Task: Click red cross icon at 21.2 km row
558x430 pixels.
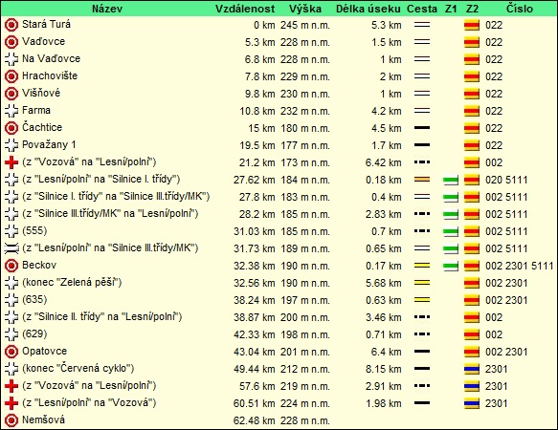Action: [x=11, y=162]
